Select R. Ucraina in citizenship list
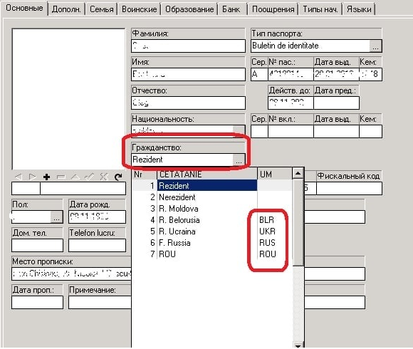Image resolution: width=413 pixels, height=349 pixels. pyautogui.click(x=212, y=231)
